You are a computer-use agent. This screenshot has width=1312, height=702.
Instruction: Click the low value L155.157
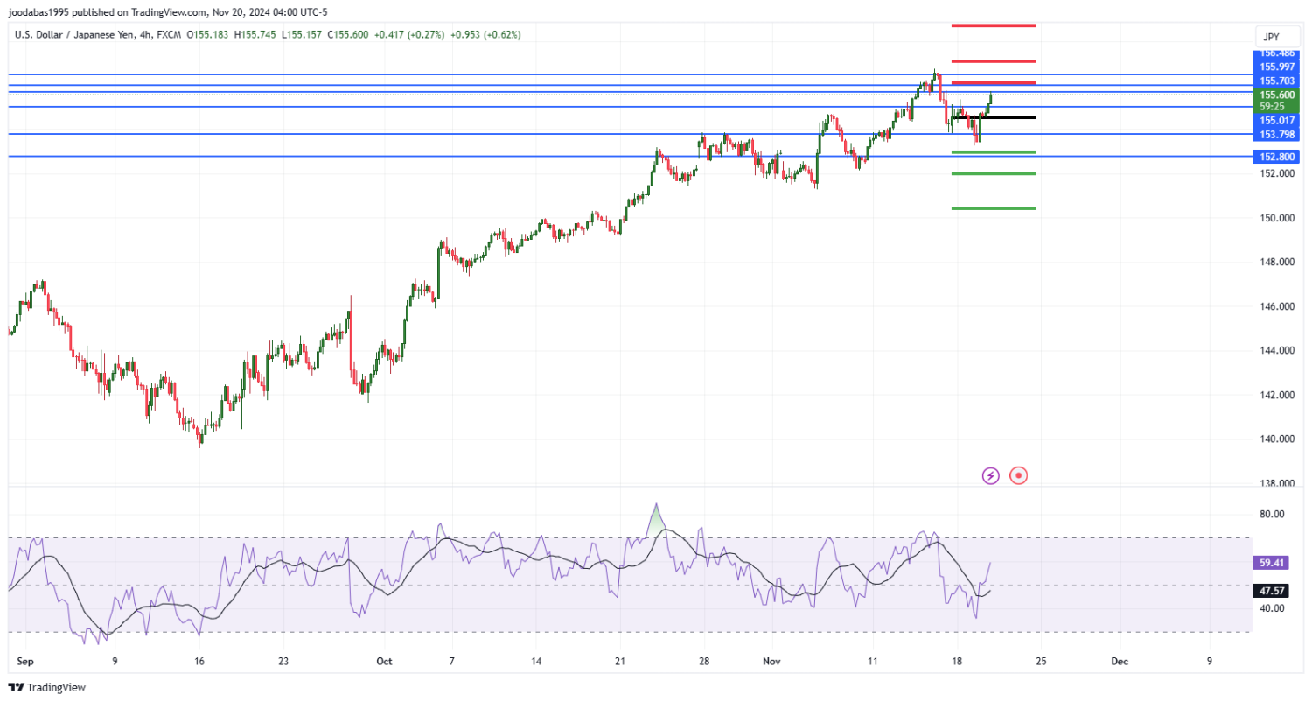[303, 34]
